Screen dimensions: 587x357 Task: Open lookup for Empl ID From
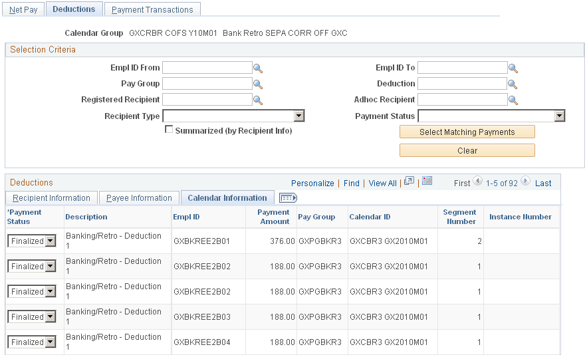click(258, 68)
